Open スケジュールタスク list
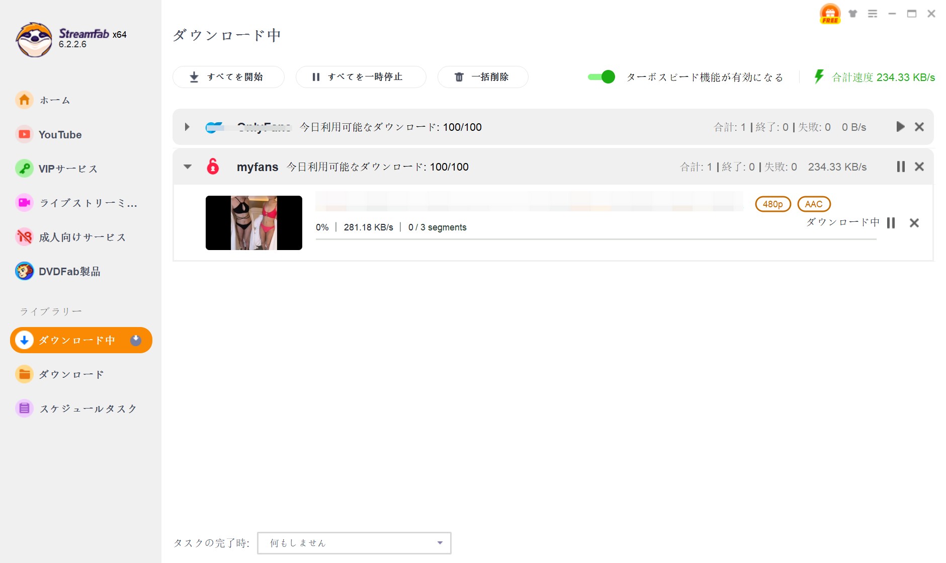The width and height of the screenshot is (946, 563). click(x=76, y=409)
